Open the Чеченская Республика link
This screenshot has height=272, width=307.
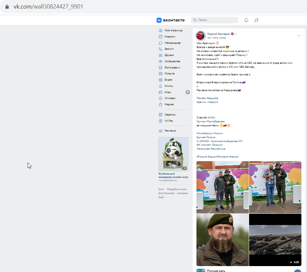point(211,149)
